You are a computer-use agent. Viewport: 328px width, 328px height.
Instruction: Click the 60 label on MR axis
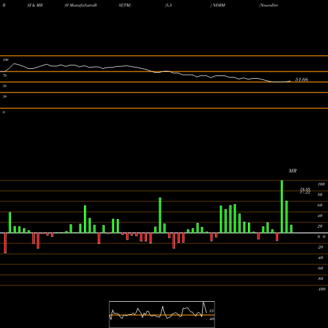pos(320,205)
